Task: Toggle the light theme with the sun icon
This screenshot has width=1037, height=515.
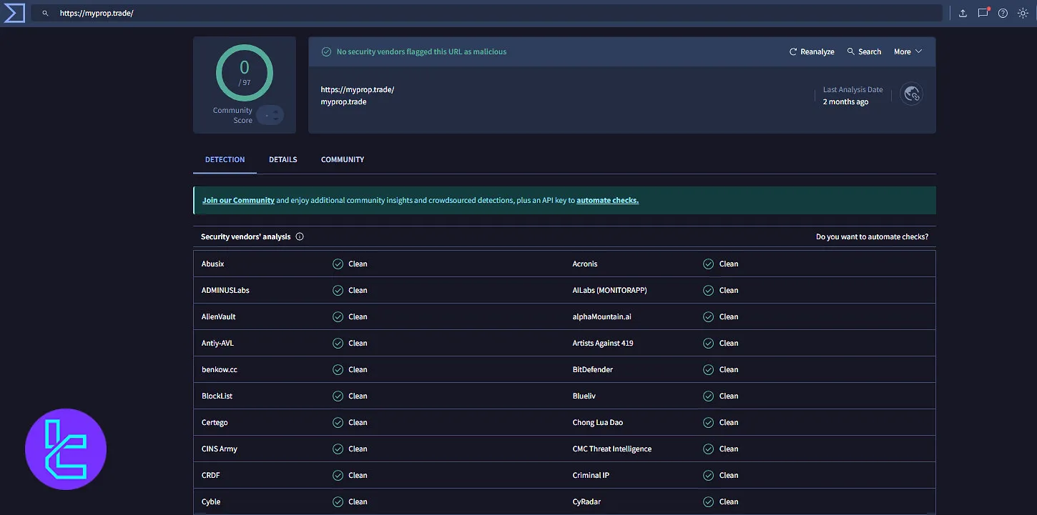Action: click(1023, 12)
